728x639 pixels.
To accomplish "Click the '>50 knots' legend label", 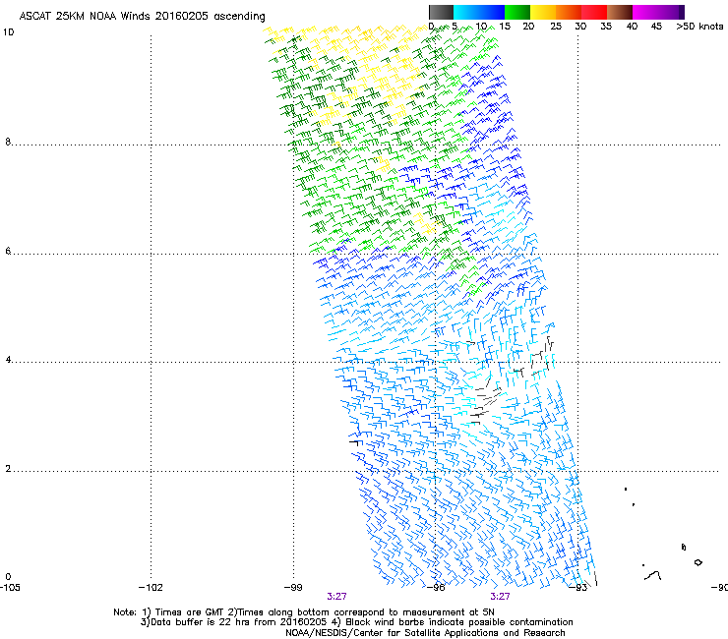I will pos(699,27).
